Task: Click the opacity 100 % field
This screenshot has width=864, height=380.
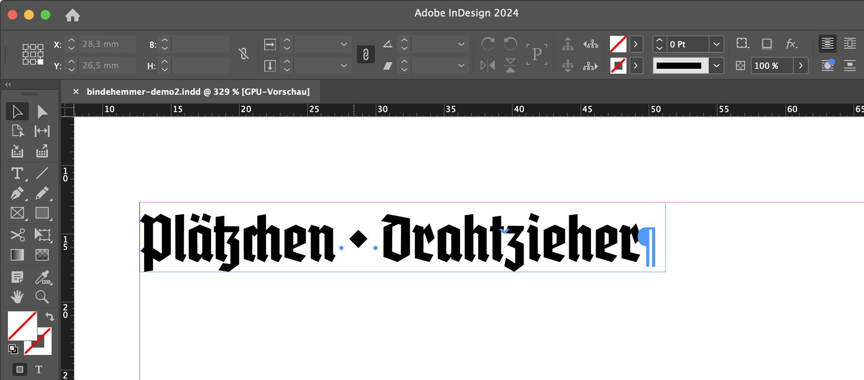Action: click(772, 66)
